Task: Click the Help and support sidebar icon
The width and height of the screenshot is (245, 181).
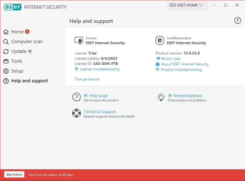Action: click(6, 81)
